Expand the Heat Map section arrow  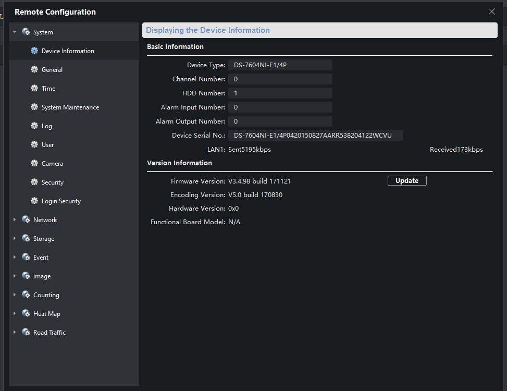(x=15, y=313)
